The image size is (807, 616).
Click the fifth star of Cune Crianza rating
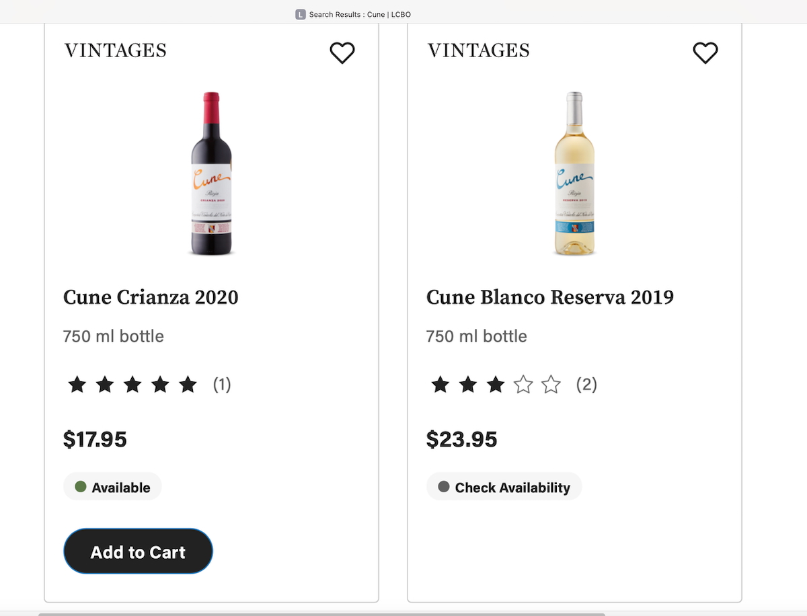coord(188,385)
